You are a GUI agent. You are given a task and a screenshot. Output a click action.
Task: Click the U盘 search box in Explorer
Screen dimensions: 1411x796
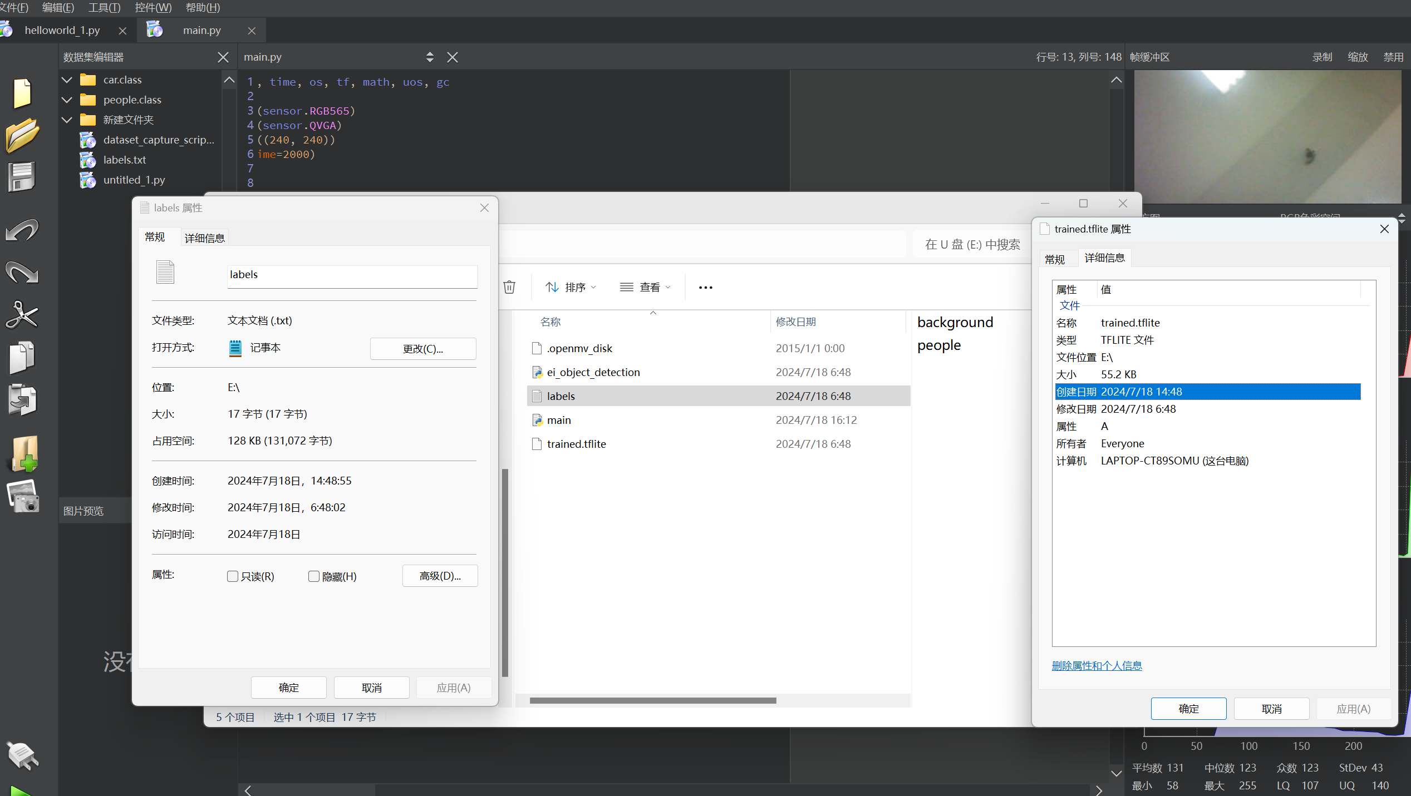point(972,244)
